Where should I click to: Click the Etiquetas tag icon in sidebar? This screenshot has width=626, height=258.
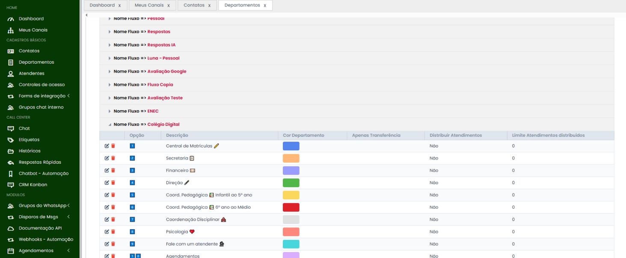pos(11,140)
